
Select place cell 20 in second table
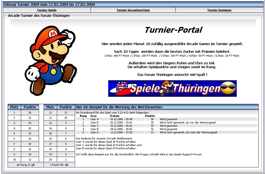coord(50,159)
